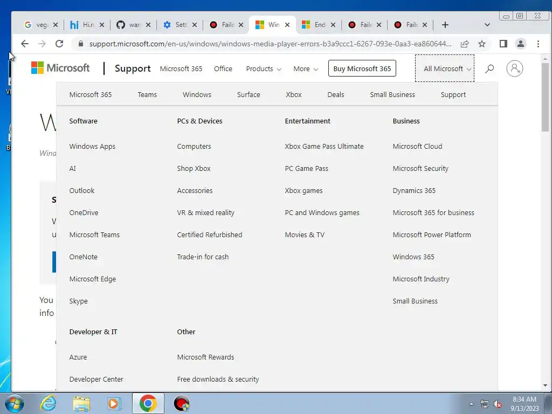The height and width of the screenshot is (414, 552).
Task: Open VR & mixed reality link
Action: pos(205,212)
